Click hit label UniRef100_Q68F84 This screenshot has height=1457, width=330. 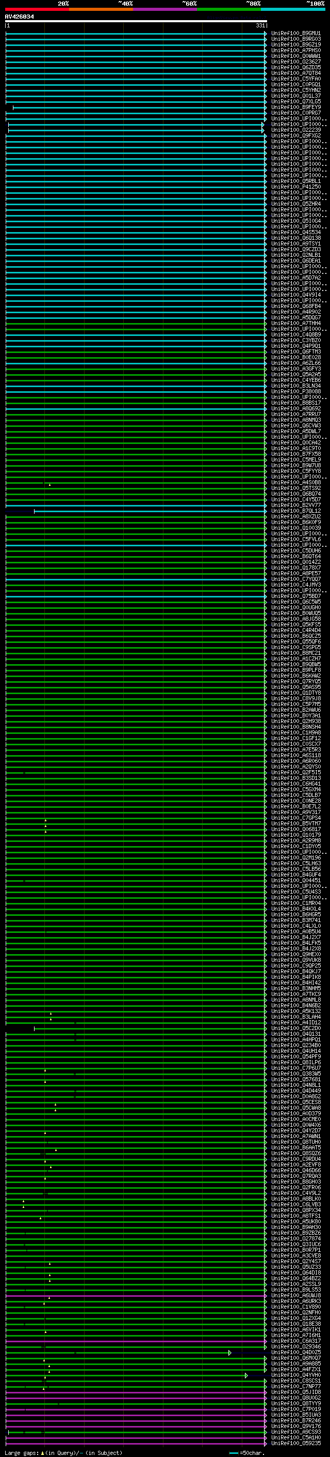point(295,306)
